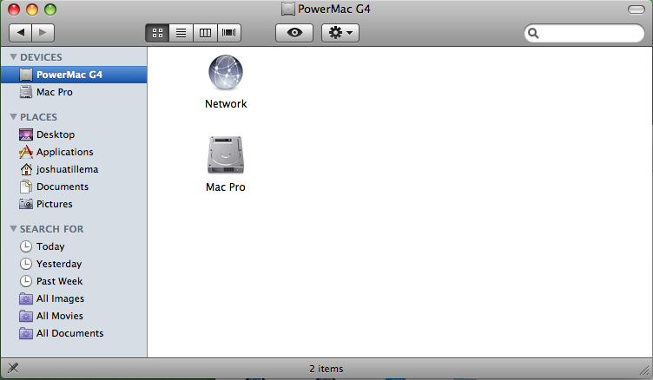Select PowerMac G4 in the sidebar
This screenshot has width=653, height=380.
[74, 75]
